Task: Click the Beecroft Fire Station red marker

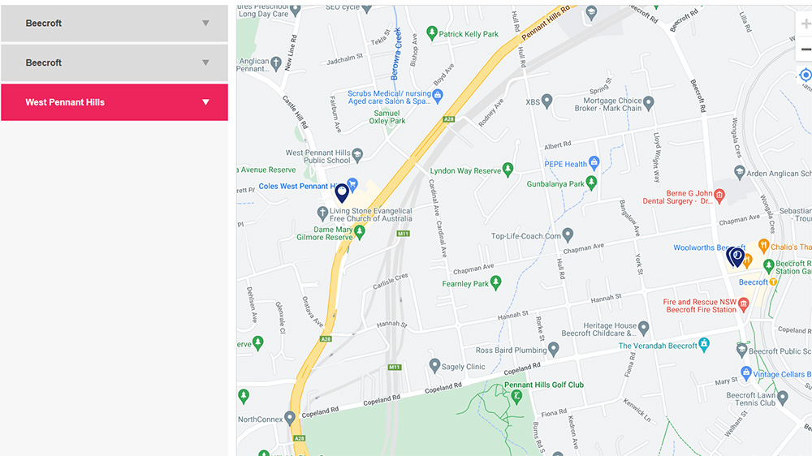Action: click(x=744, y=304)
